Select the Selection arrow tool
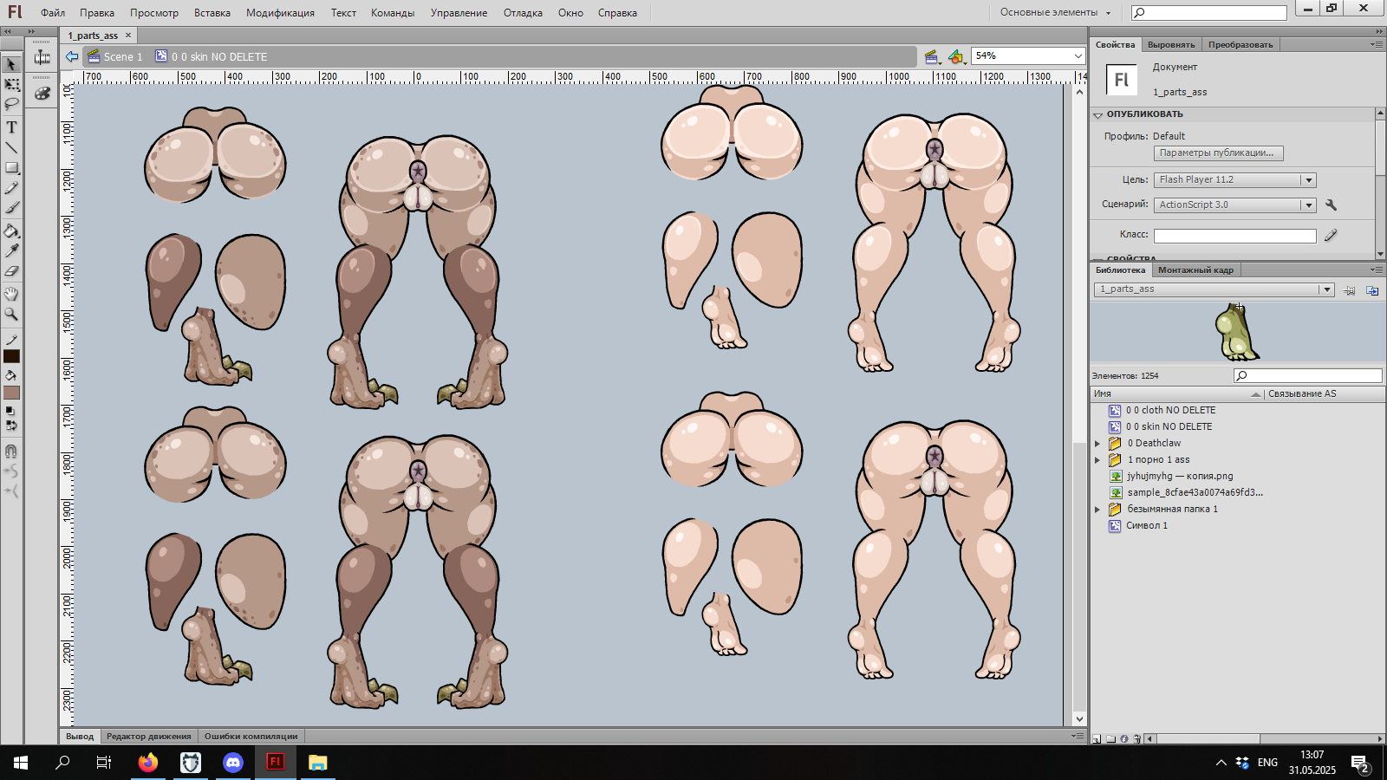The height and width of the screenshot is (780, 1387). [11, 64]
